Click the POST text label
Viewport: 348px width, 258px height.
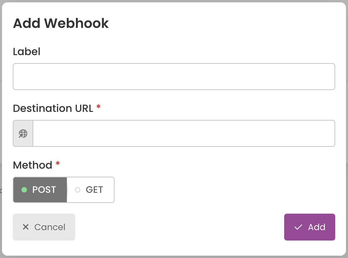click(44, 190)
